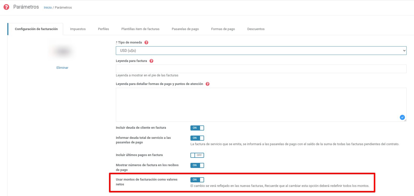Toggle Incluir deuda de cliente en factura
This screenshot has height=196, width=414.
(x=197, y=128)
